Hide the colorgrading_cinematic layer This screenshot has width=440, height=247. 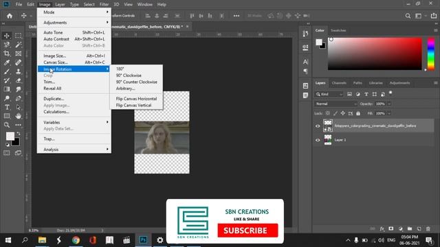pyautogui.click(x=318, y=126)
